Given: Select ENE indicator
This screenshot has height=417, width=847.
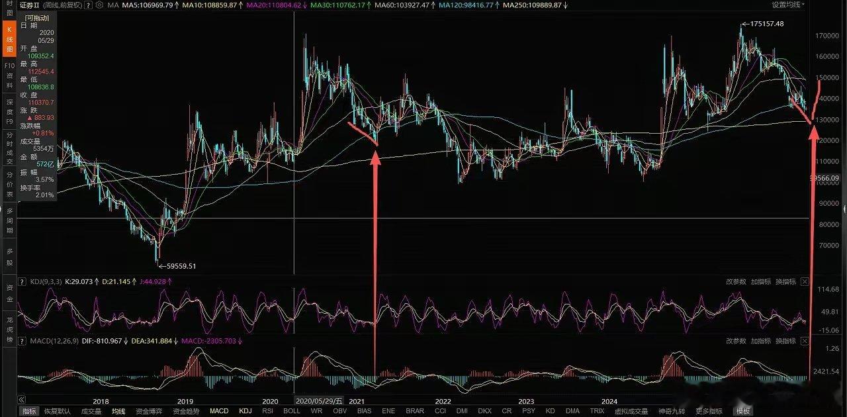Looking at the screenshot, I should [x=388, y=411].
